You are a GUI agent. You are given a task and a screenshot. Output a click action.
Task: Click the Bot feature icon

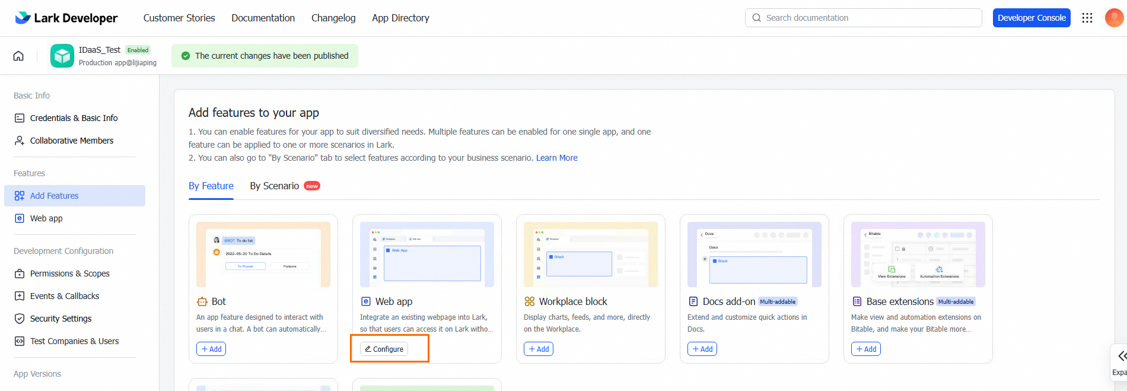click(x=202, y=301)
